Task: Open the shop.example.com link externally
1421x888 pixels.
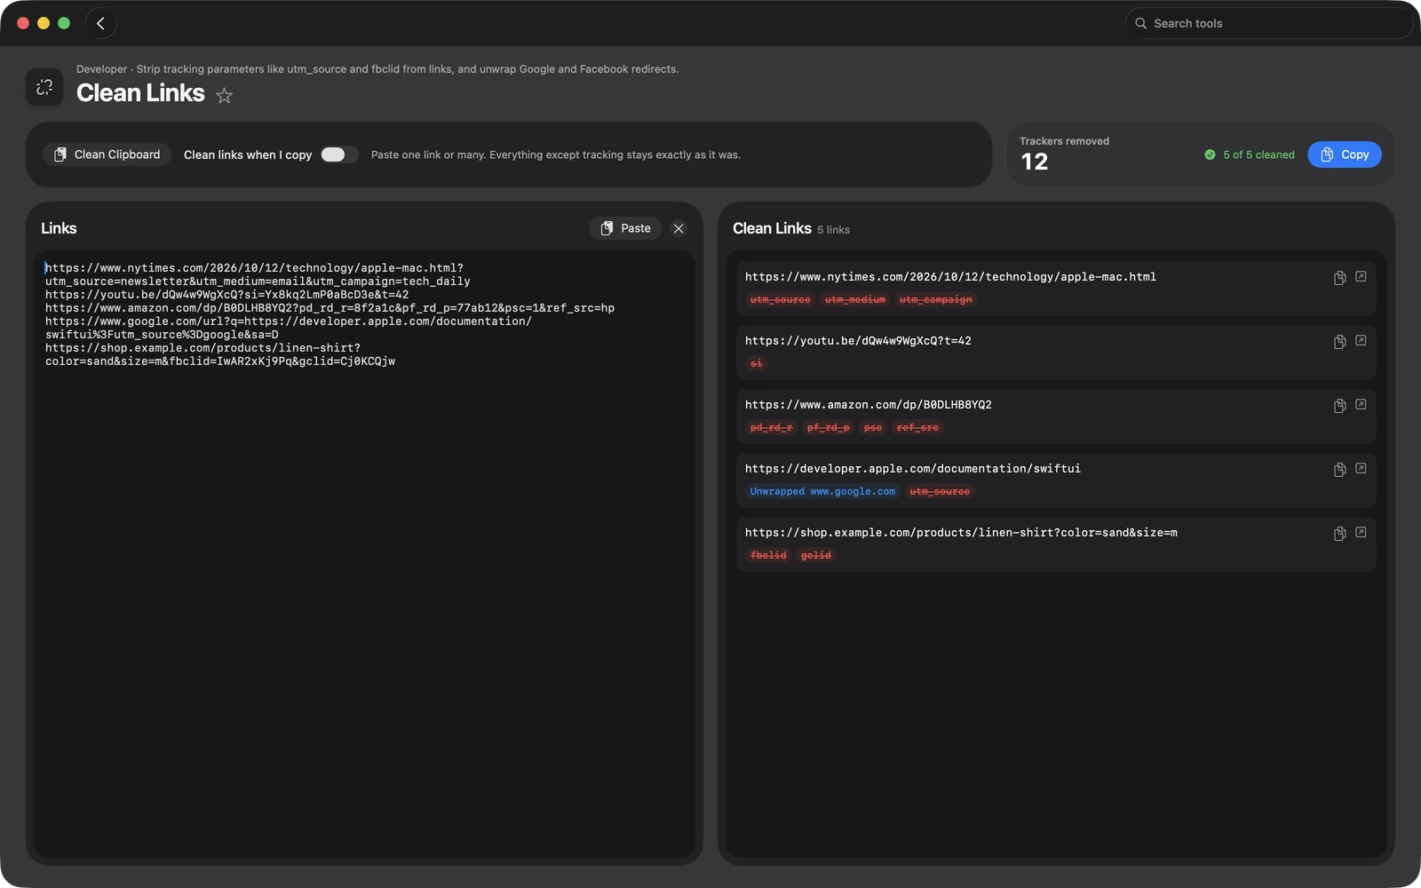Action: tap(1361, 533)
